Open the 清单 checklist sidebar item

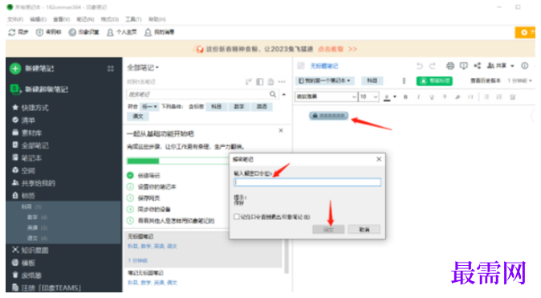pyautogui.click(x=23, y=120)
